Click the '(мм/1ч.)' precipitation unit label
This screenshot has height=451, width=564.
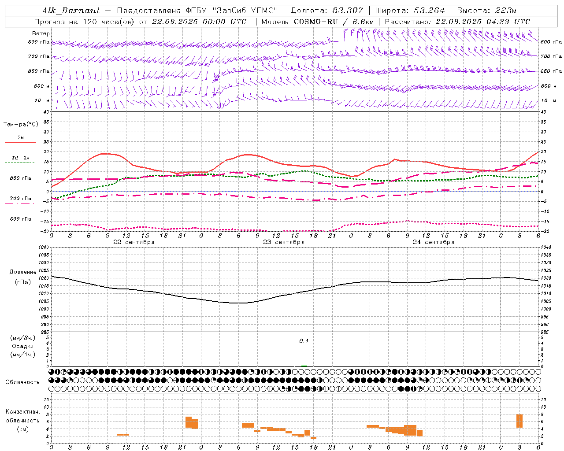pos(23,355)
